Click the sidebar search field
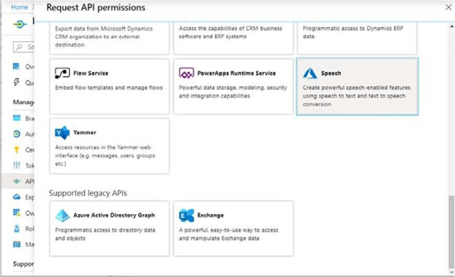 23,47
